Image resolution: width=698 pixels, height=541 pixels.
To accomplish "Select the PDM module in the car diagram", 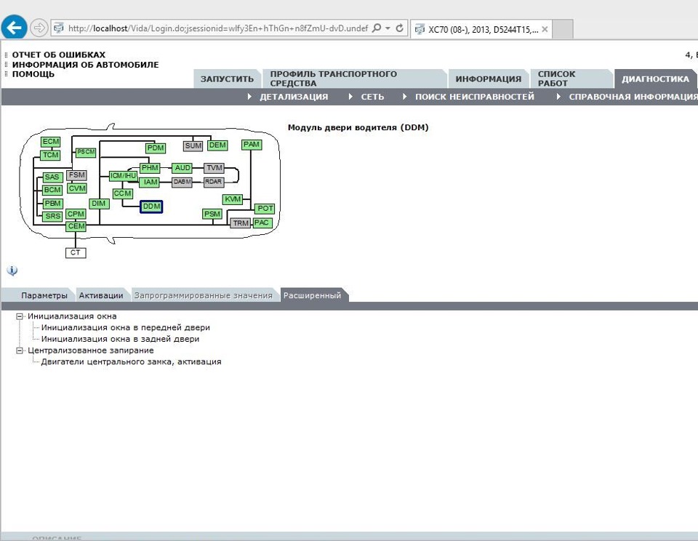I will (x=156, y=148).
